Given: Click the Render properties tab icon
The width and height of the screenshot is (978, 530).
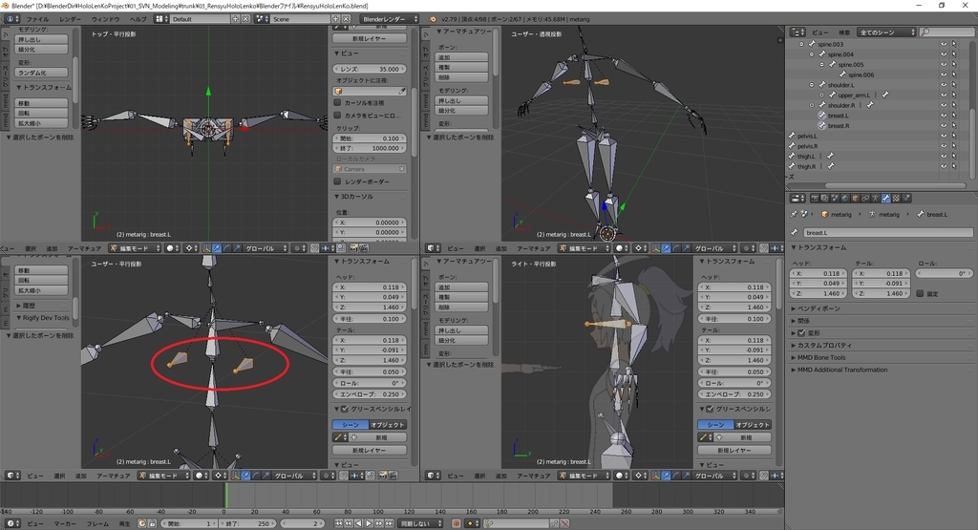Looking at the screenshot, I should (x=815, y=199).
